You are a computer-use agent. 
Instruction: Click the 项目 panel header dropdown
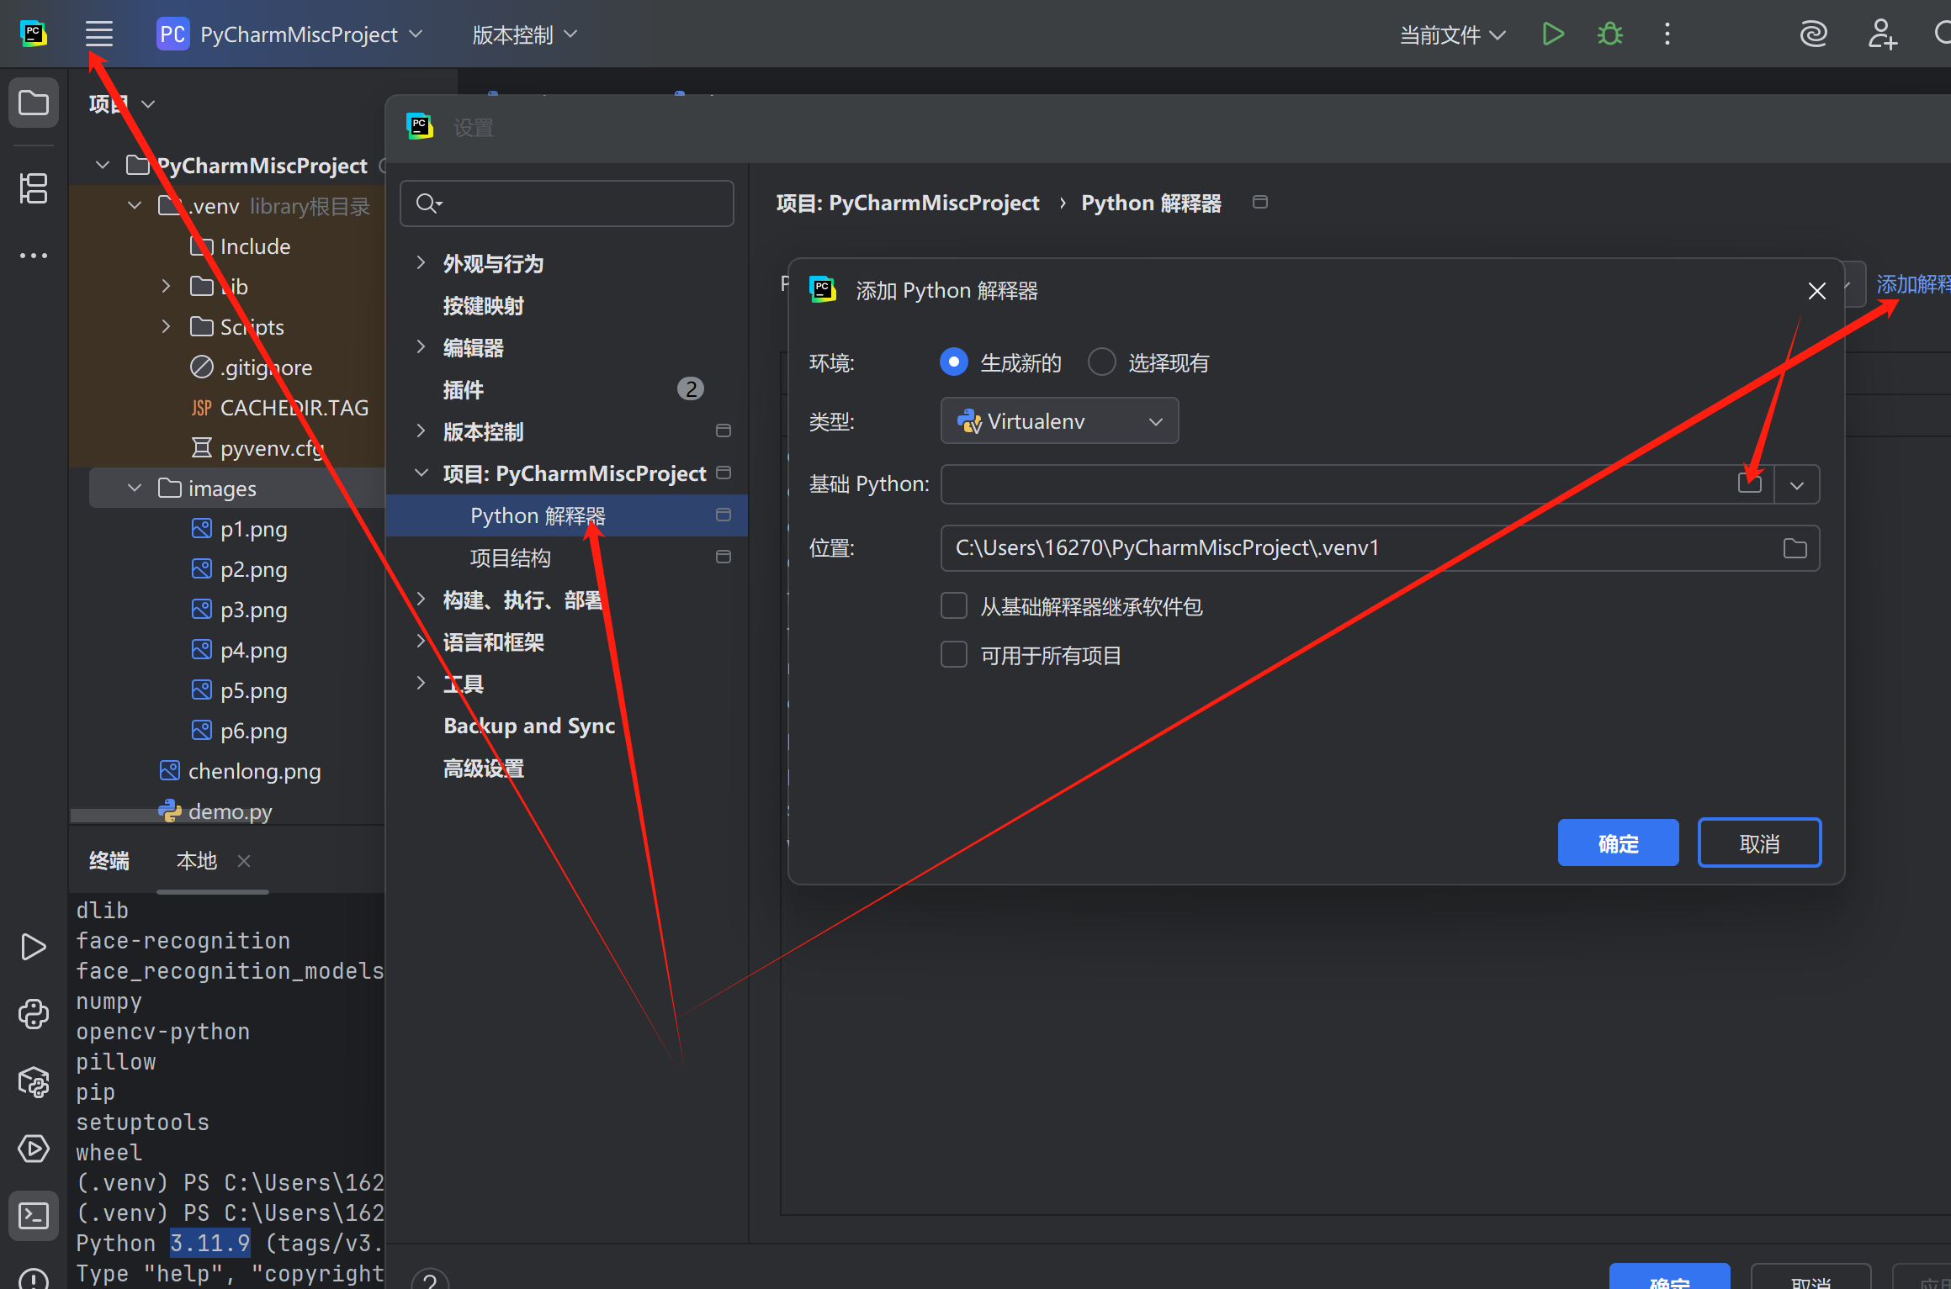tap(122, 103)
